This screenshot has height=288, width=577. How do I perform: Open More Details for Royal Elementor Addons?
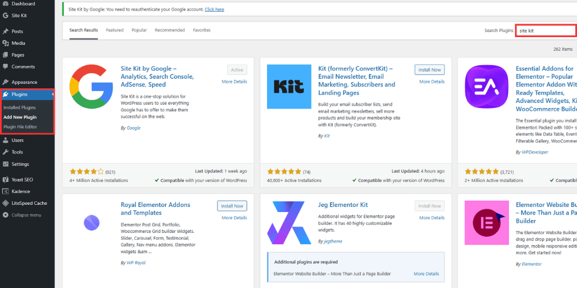pos(234,218)
